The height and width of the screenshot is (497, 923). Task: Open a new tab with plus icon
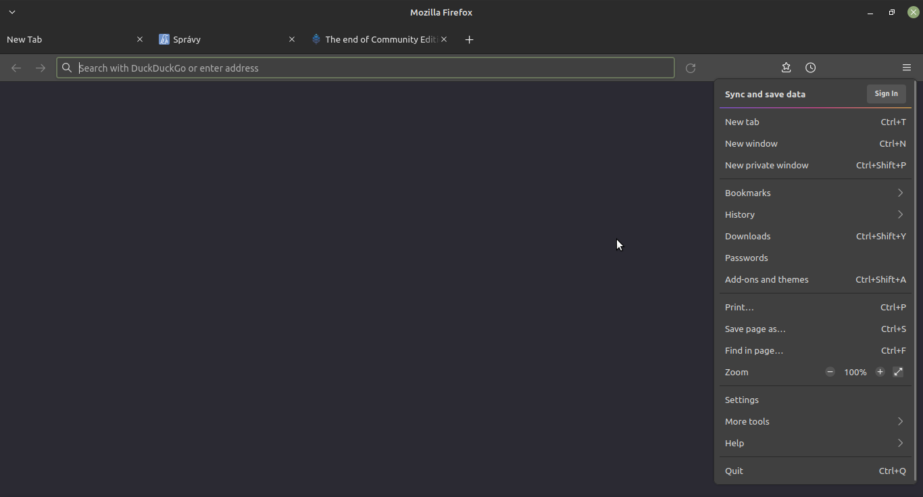(469, 39)
